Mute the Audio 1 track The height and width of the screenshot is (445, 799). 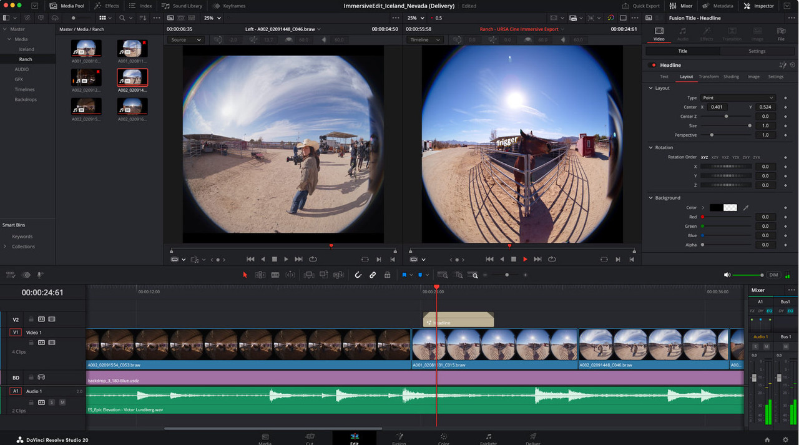tap(62, 402)
